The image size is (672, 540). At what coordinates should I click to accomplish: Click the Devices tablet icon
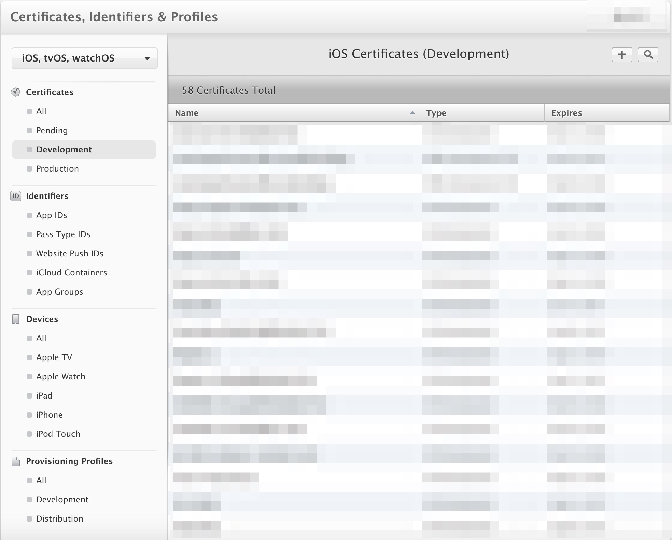point(16,319)
